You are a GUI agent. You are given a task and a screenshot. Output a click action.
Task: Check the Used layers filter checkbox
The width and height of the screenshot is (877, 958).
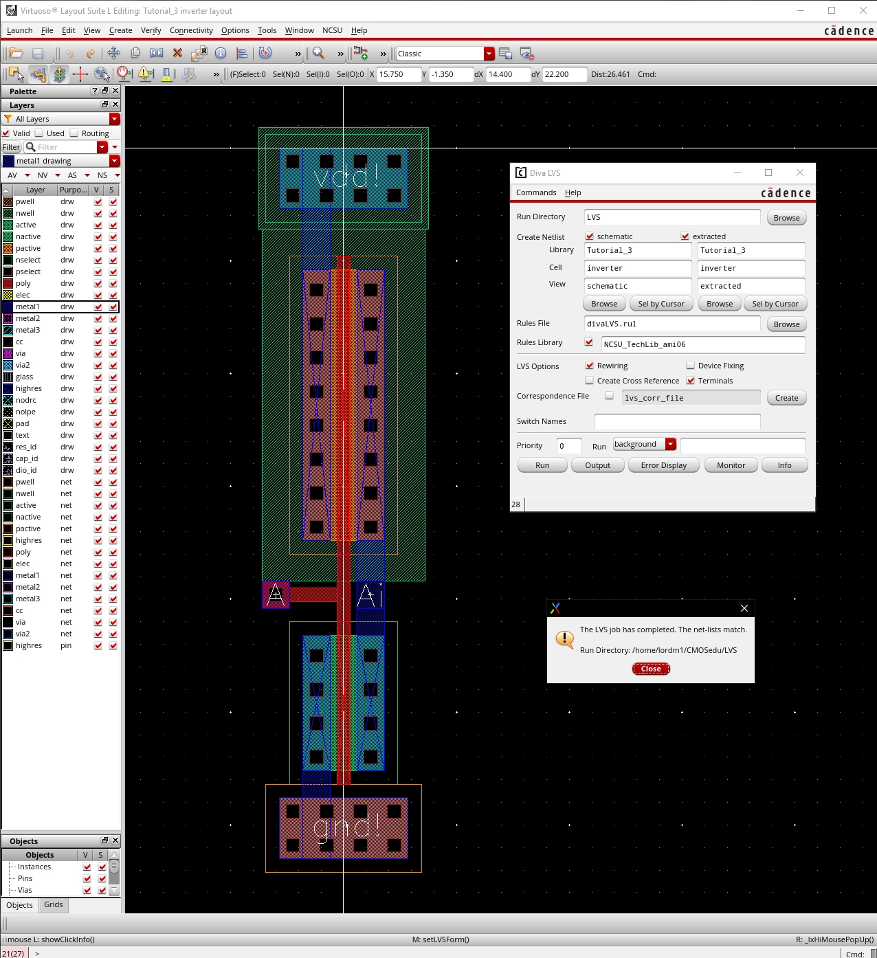click(x=39, y=133)
